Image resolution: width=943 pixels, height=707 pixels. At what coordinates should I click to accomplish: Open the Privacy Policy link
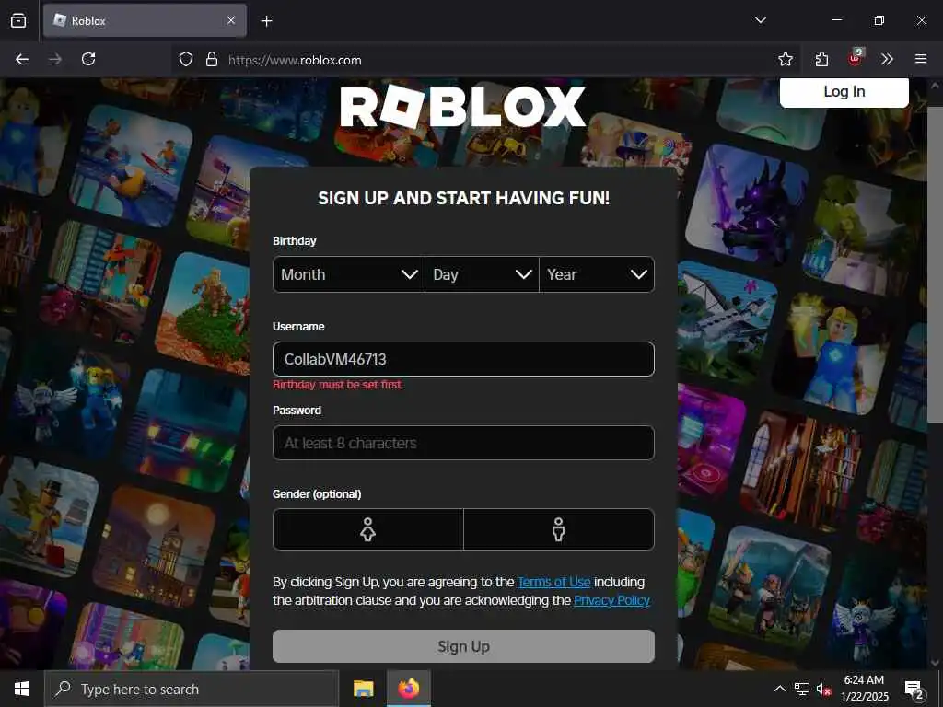click(611, 600)
